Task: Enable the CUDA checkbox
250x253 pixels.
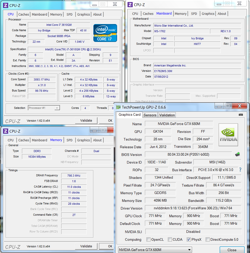Action: (x=170, y=239)
